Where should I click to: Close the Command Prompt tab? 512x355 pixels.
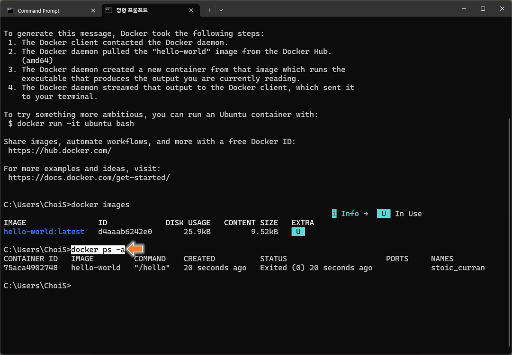93,10
